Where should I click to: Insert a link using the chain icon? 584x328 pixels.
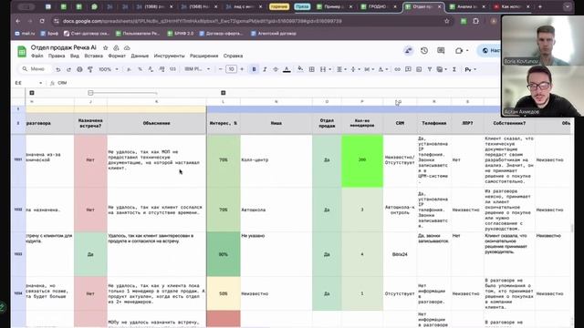[x=398, y=69]
